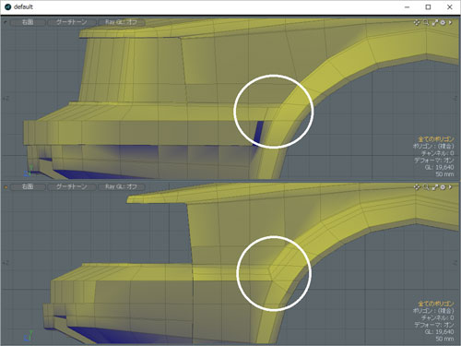
Task: Click the pan icon in lower viewport
Action: pos(417,187)
